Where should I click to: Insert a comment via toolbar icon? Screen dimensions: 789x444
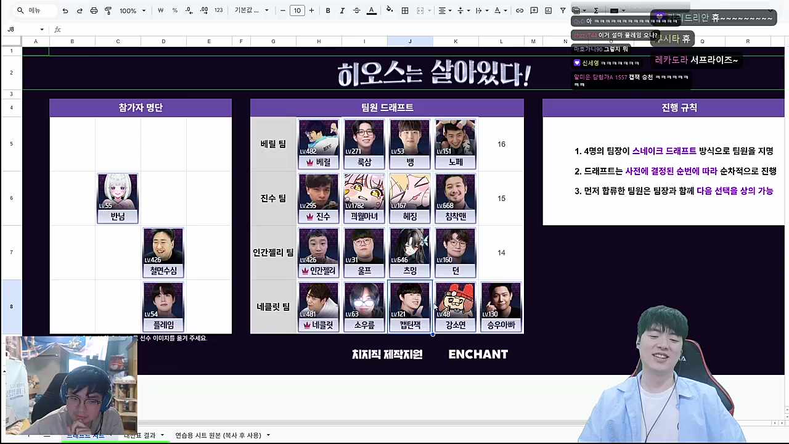coord(534,10)
